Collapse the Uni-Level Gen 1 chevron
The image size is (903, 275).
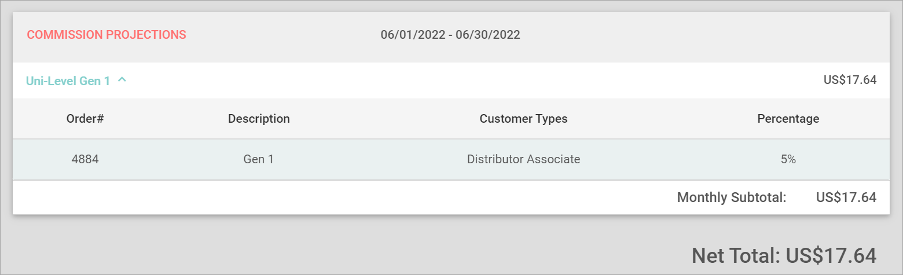click(x=122, y=80)
